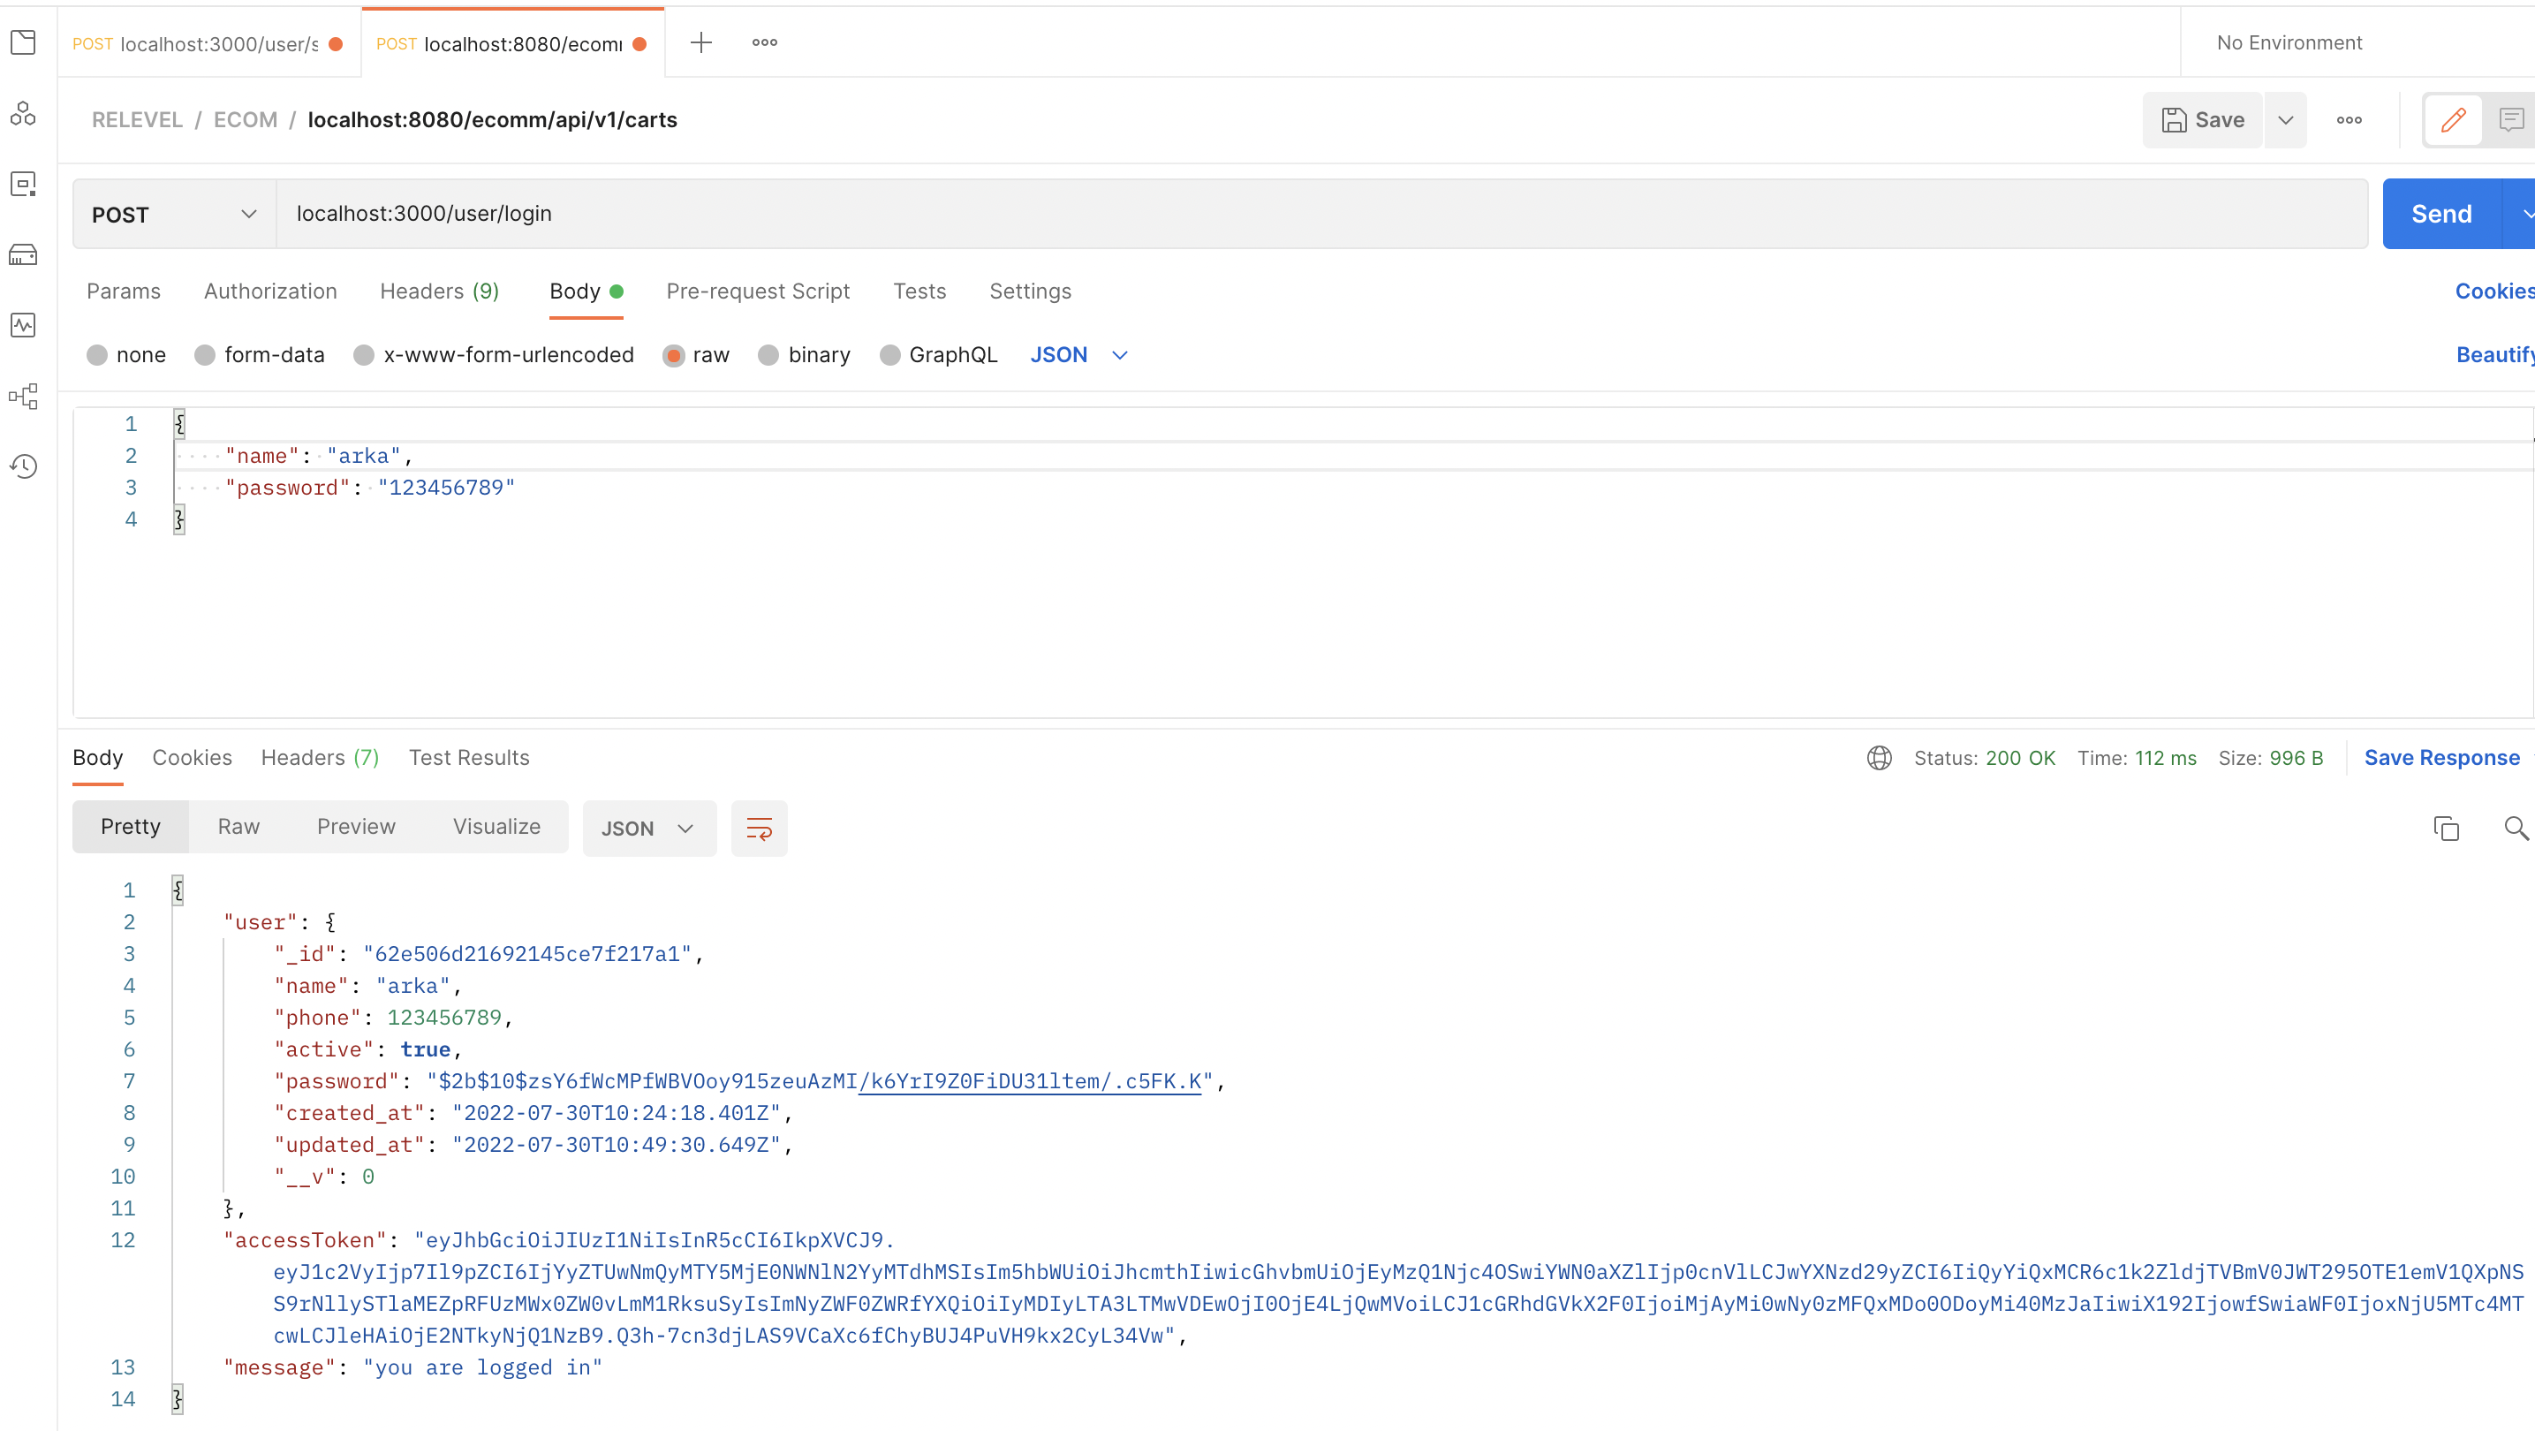This screenshot has height=1431, width=2535.
Task: Click the blue Send button
Action: pos(2441,215)
